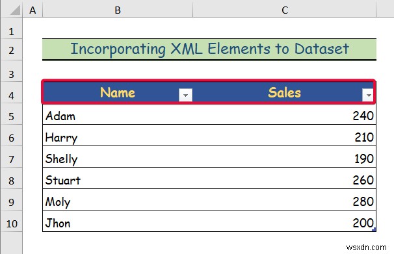The height and width of the screenshot is (254, 394).
Task: Select the cell containing Moly
Action: (x=118, y=200)
